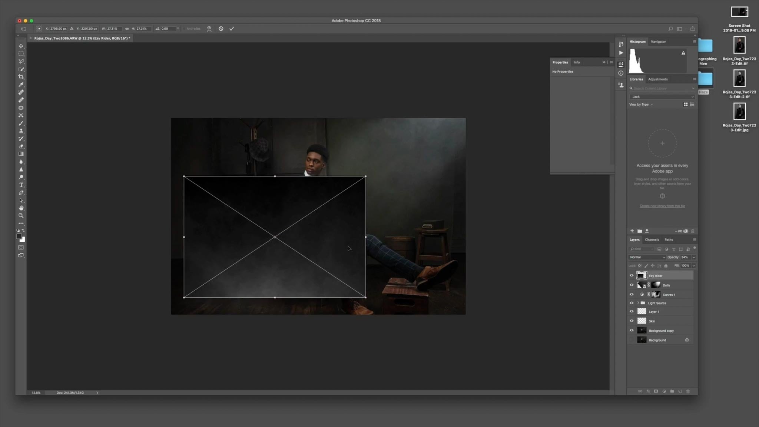This screenshot has height=427, width=759.
Task: Click Create new library from this file link
Action: [x=662, y=206]
